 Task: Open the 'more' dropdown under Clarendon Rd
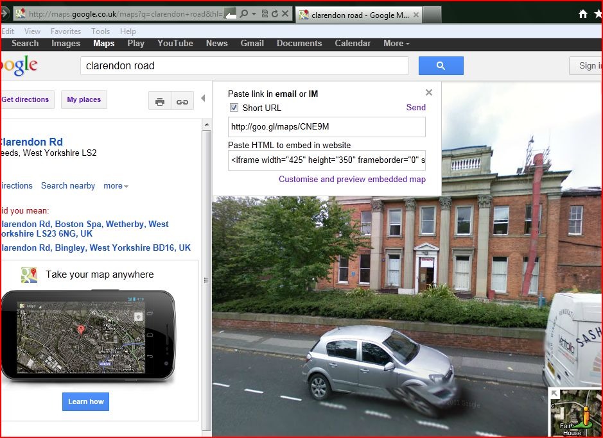click(x=116, y=186)
